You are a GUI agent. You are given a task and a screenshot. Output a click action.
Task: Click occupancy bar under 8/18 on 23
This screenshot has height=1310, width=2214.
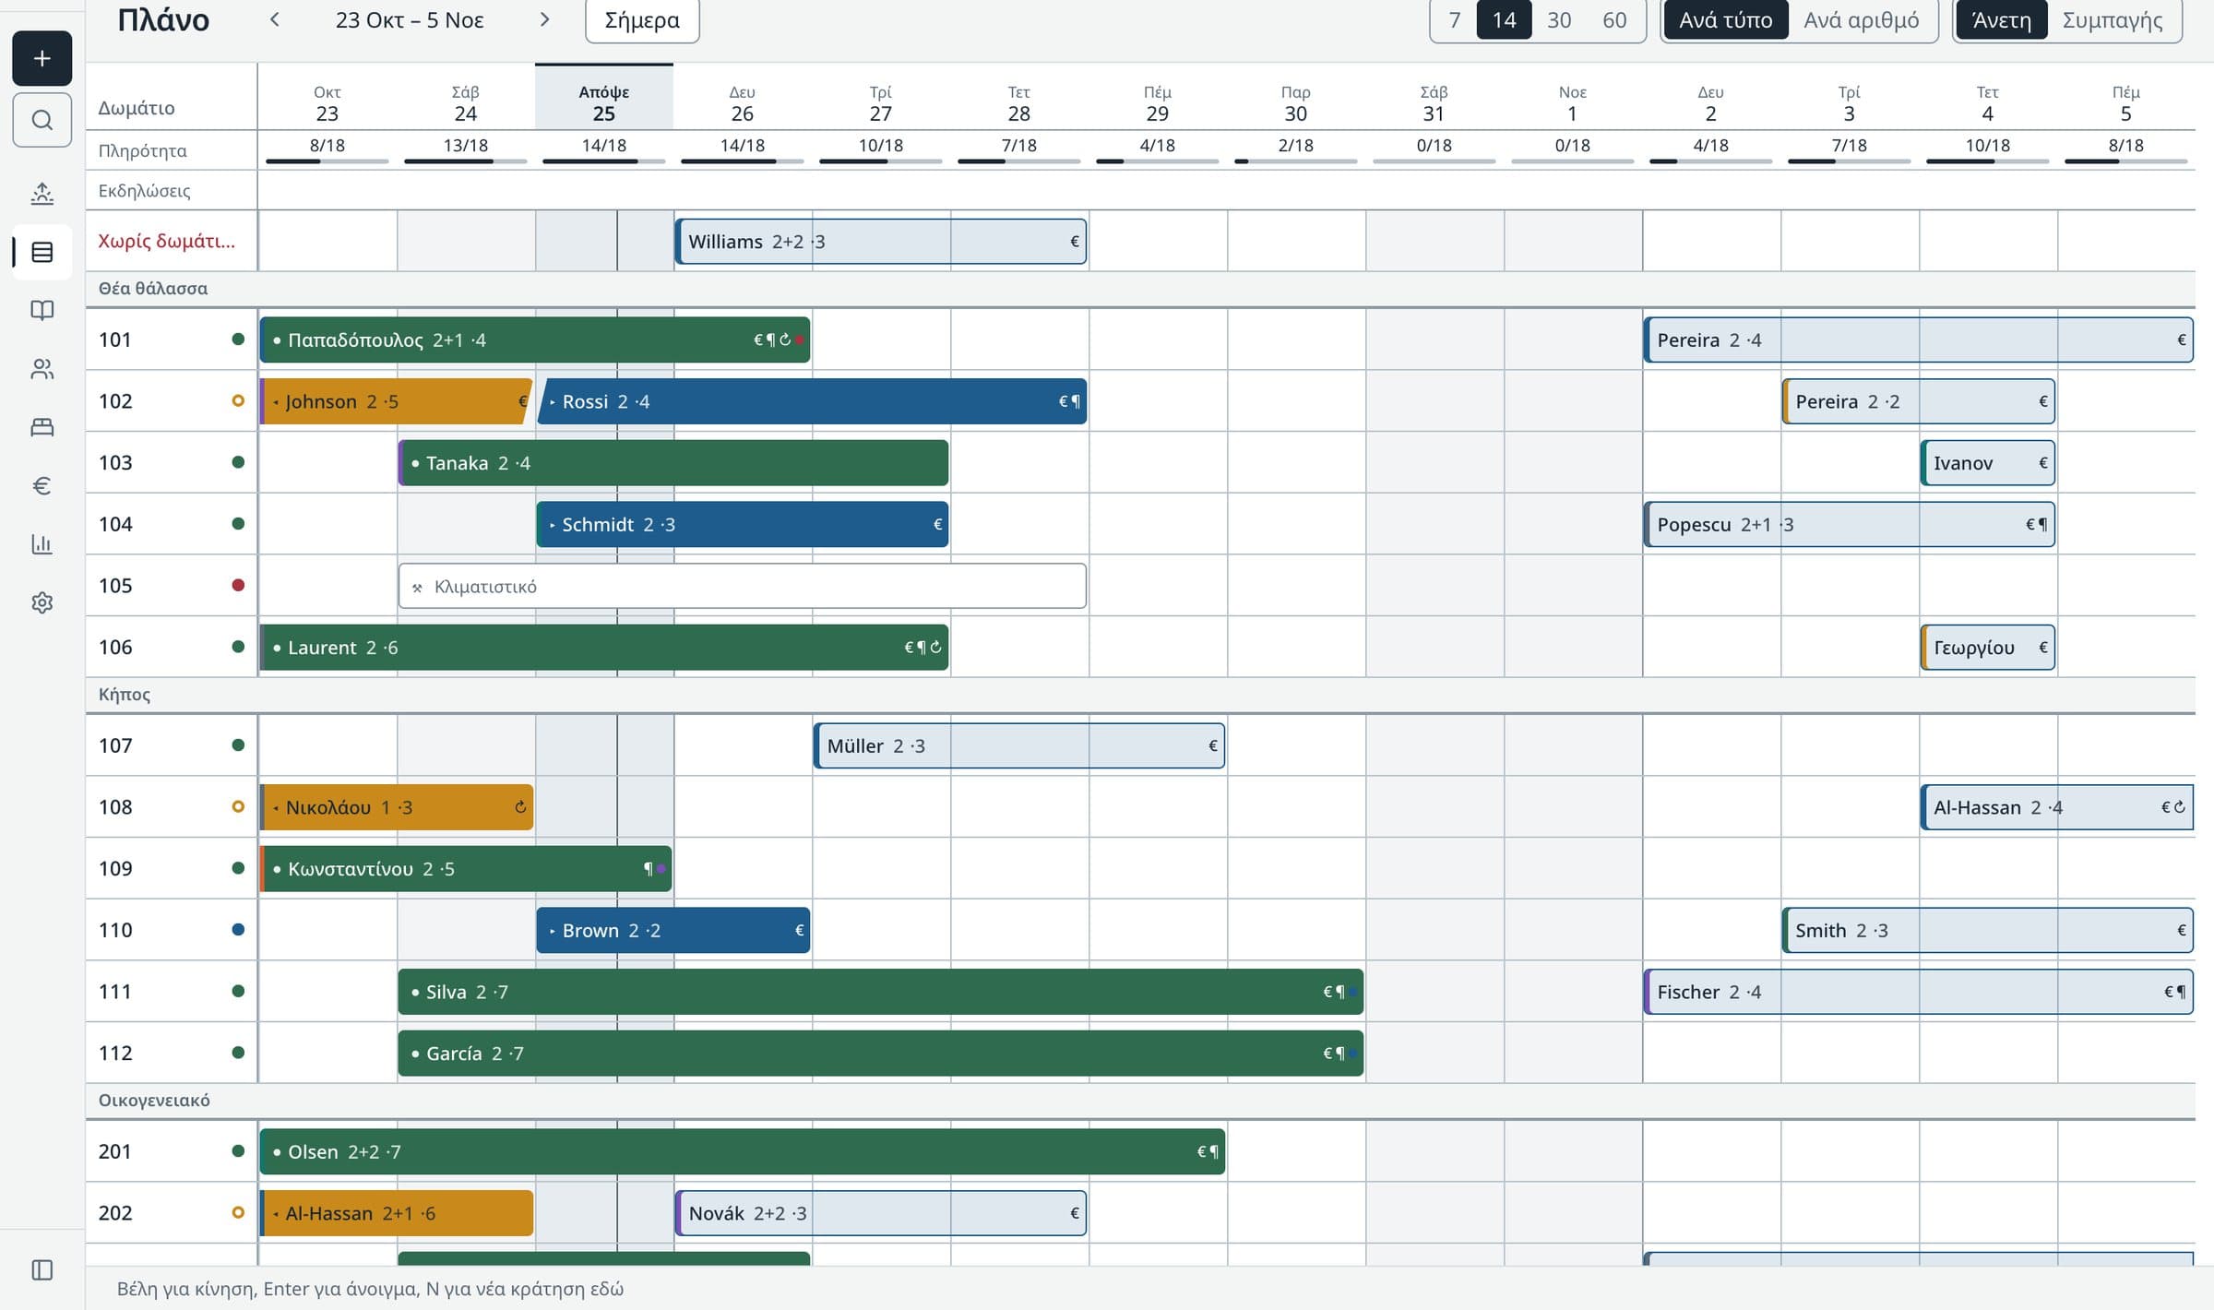coord(327,161)
